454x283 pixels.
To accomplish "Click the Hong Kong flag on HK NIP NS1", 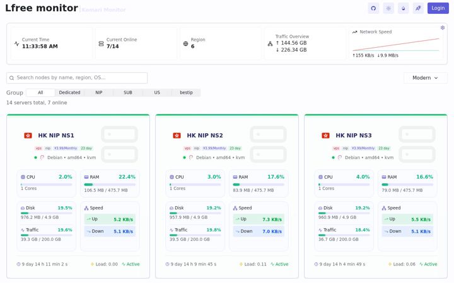I will tap(28, 135).
